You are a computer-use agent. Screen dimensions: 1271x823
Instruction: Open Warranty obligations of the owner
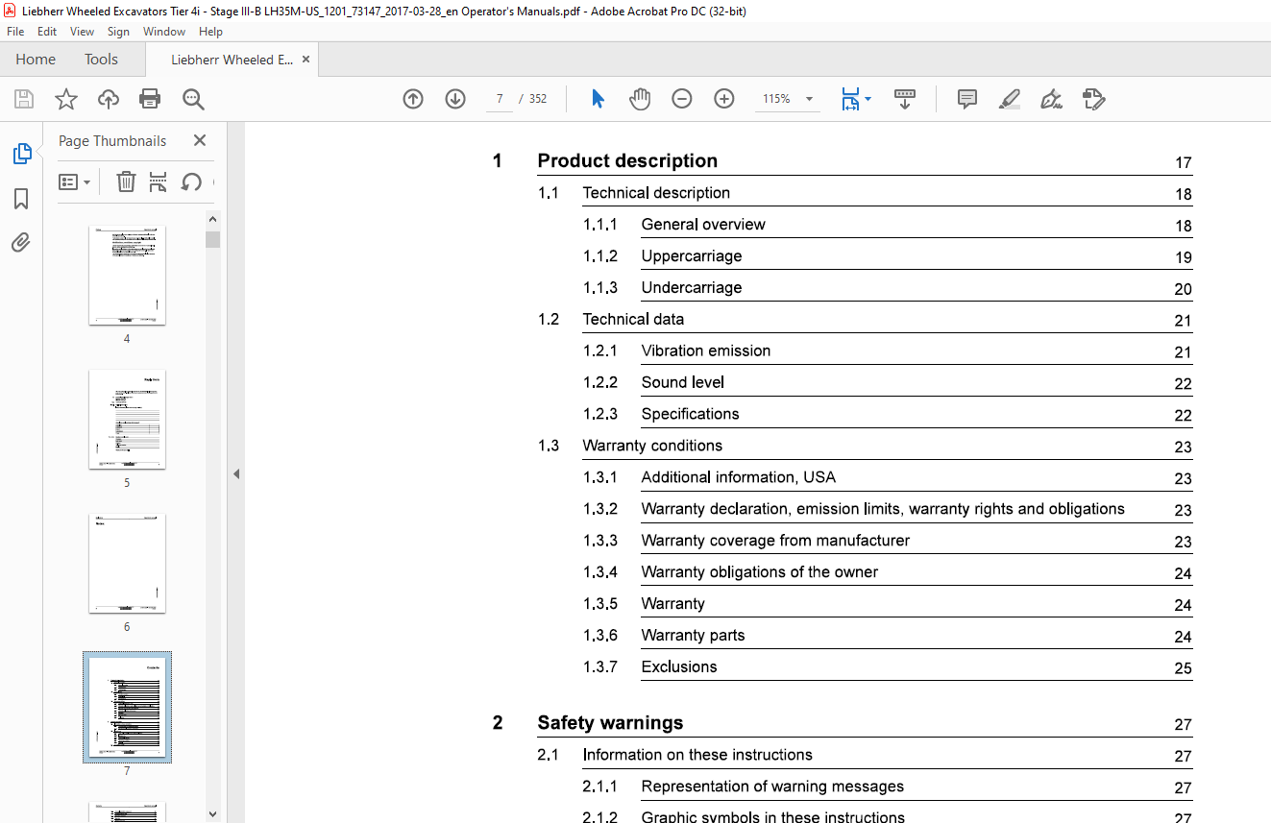760,572
